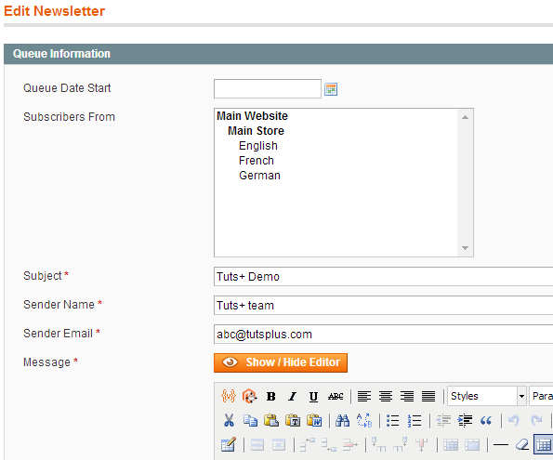Insert an unordered bullet list
553x460 pixels.
392,420
